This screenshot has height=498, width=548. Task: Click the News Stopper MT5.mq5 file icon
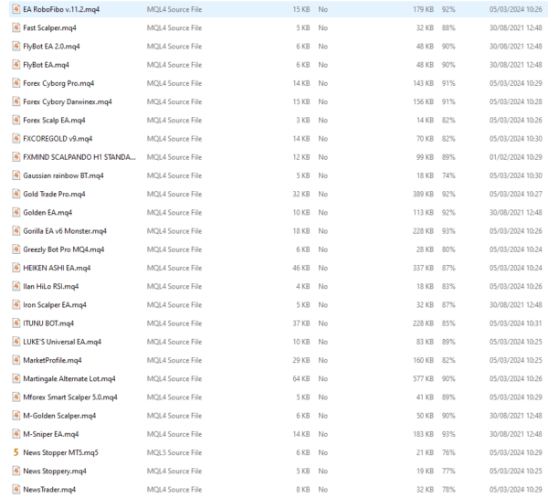[16, 452]
